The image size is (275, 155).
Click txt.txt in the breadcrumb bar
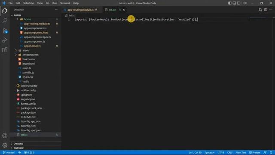tap(72, 15)
